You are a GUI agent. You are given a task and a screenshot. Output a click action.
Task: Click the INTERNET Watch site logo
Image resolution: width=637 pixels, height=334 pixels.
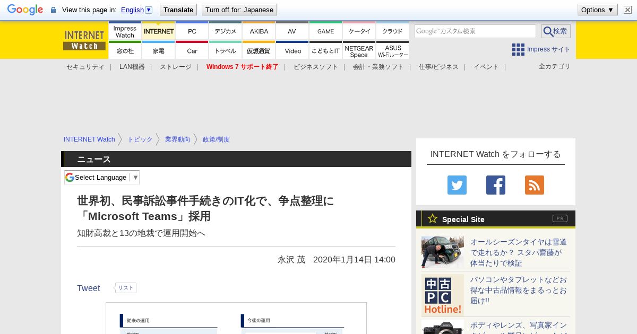point(84,40)
